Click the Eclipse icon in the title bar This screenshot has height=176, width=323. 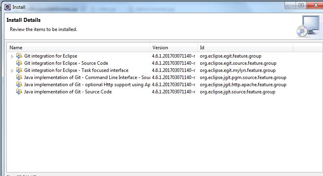pyautogui.click(x=7, y=7)
